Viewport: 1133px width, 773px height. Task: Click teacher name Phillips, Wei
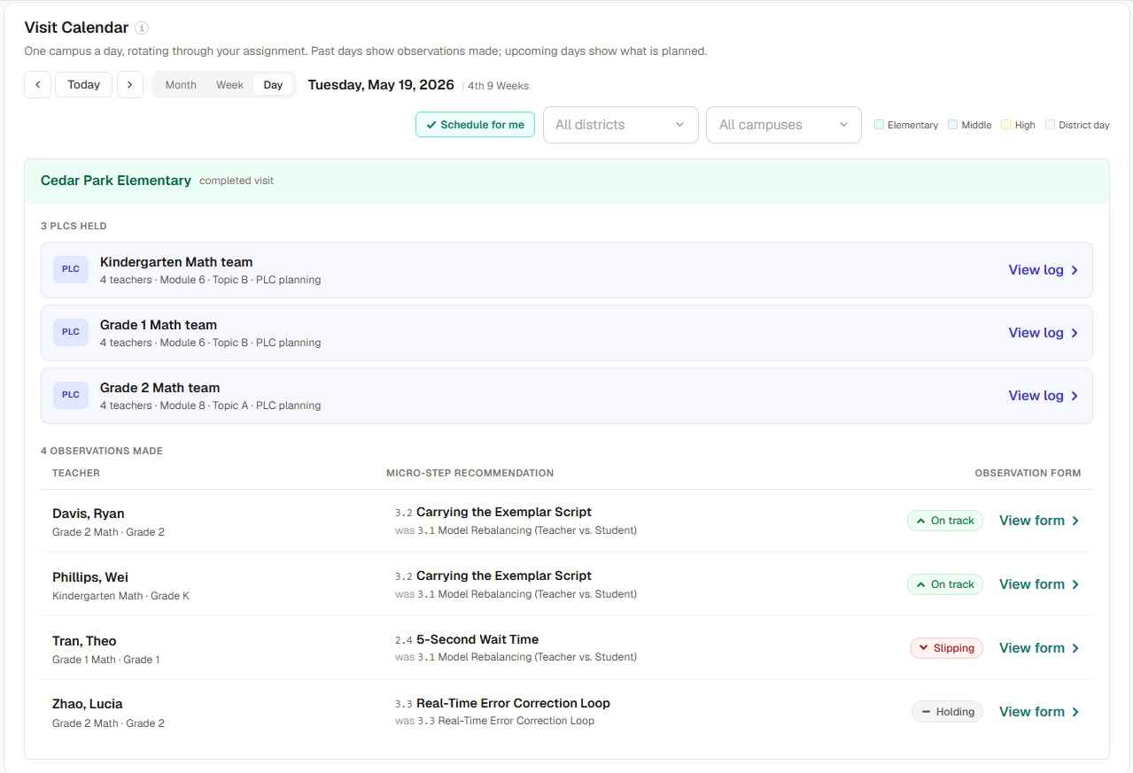(x=90, y=577)
